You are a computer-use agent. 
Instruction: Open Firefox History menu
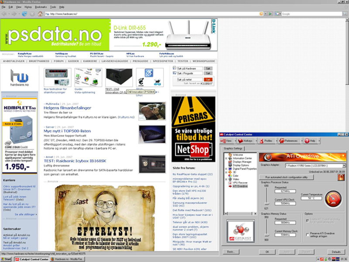(28, 7)
